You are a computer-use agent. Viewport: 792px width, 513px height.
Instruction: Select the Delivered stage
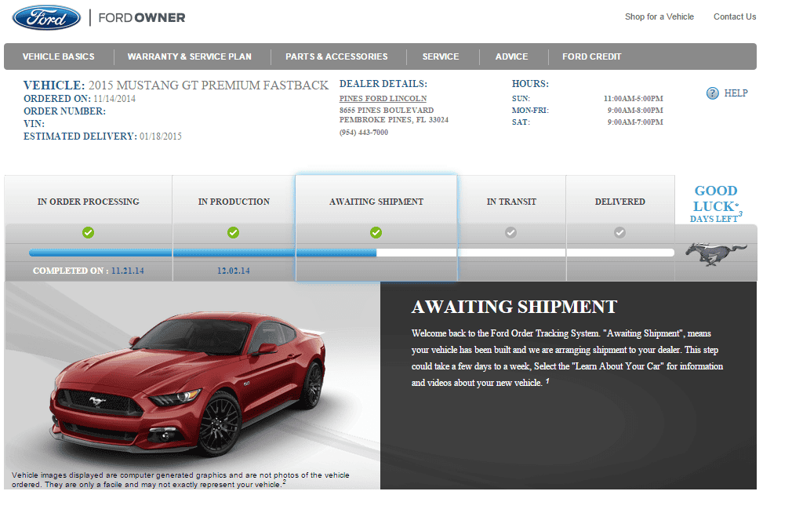point(619,202)
